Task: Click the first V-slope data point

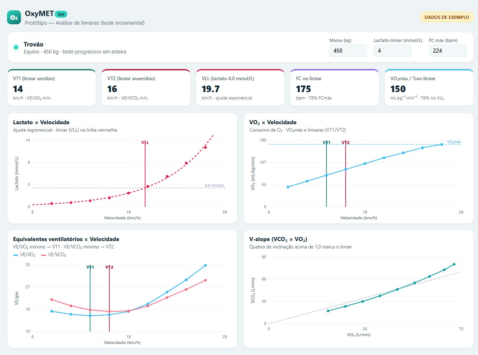Action: [328, 311]
